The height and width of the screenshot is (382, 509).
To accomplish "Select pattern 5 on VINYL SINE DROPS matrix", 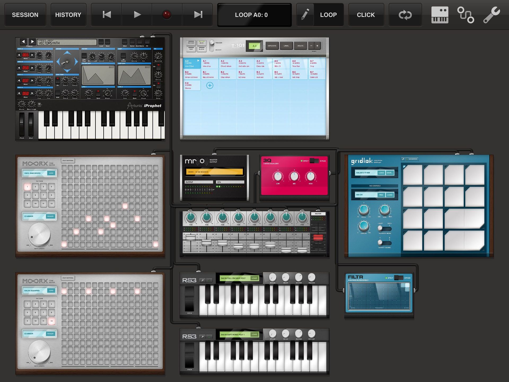I will [27, 195].
